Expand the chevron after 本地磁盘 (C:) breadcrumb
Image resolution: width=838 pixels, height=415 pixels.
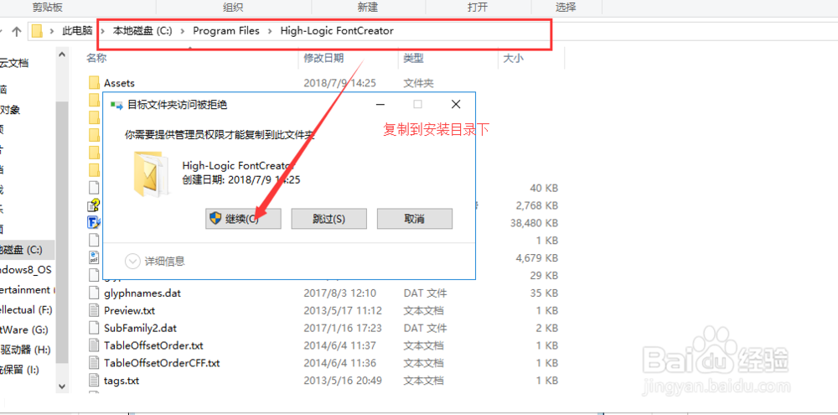tap(183, 31)
